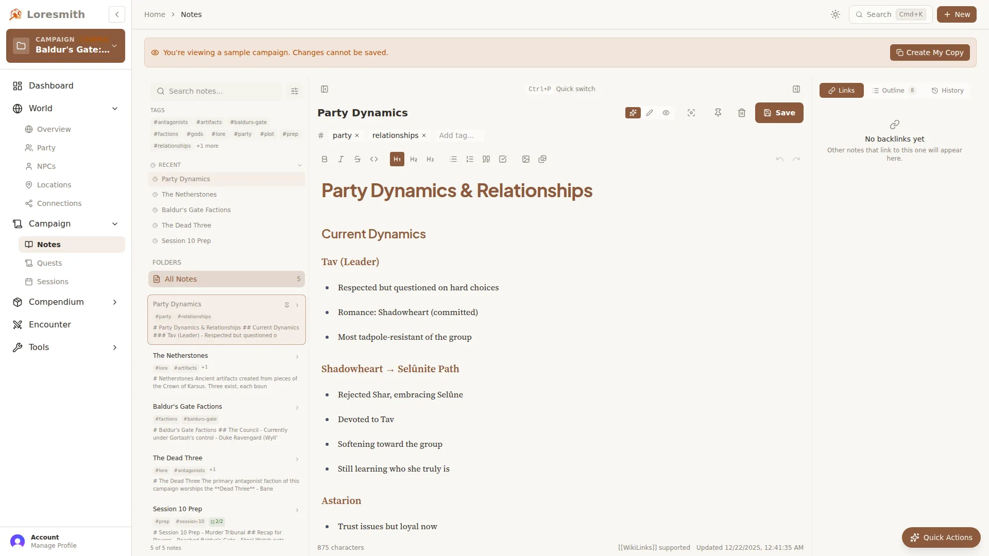
Task: Open the History tab
Action: pyautogui.click(x=947, y=90)
